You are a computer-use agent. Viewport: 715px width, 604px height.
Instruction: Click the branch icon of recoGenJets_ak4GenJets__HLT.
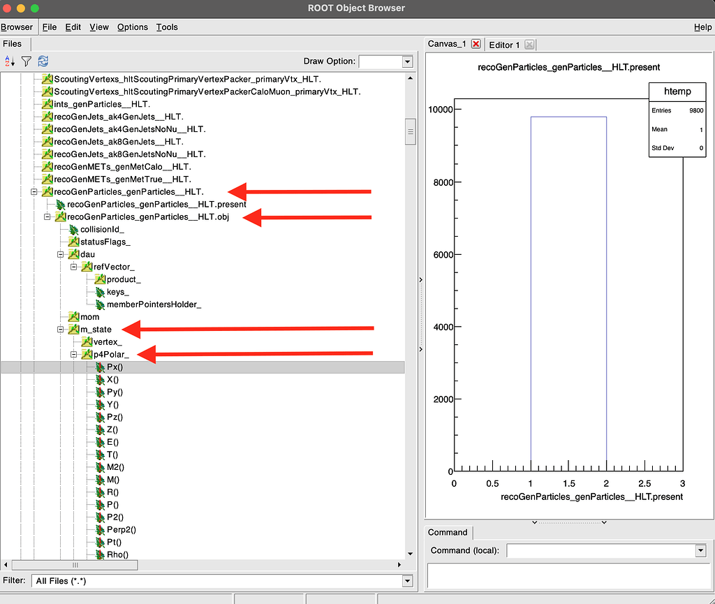(47, 117)
